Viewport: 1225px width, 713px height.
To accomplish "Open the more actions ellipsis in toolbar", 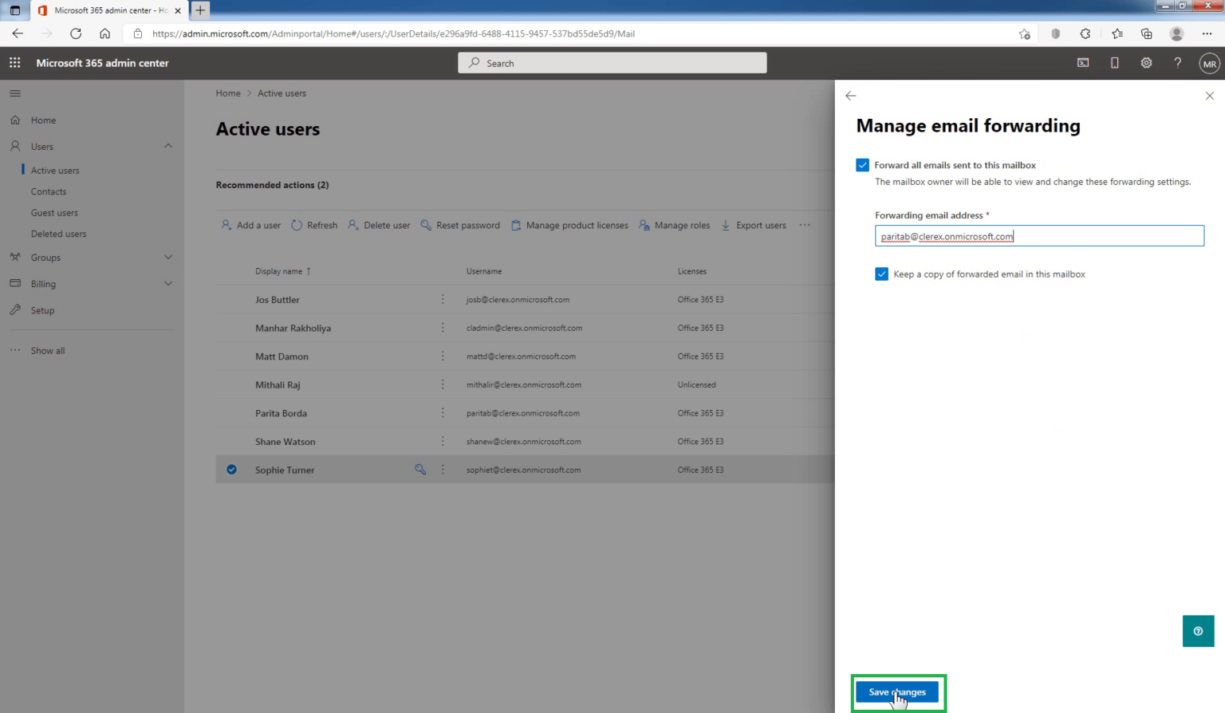I will [805, 225].
